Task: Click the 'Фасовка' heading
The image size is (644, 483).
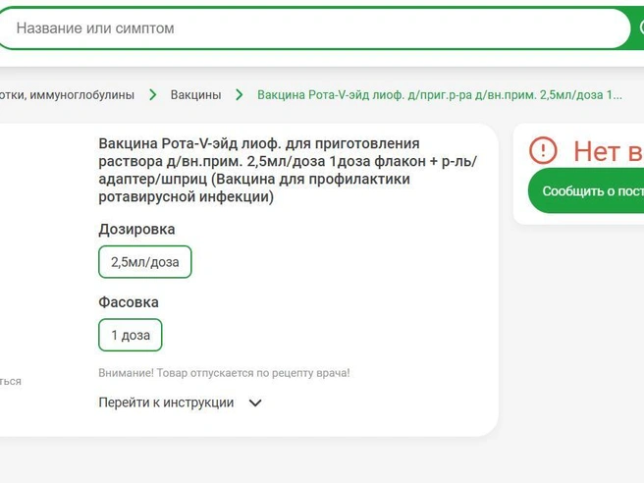Action: [129, 302]
